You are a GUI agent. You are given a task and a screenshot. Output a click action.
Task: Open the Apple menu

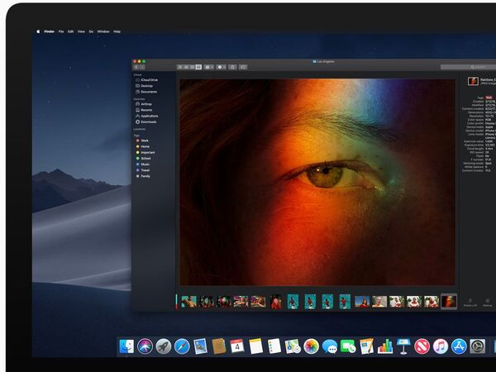pyautogui.click(x=38, y=31)
